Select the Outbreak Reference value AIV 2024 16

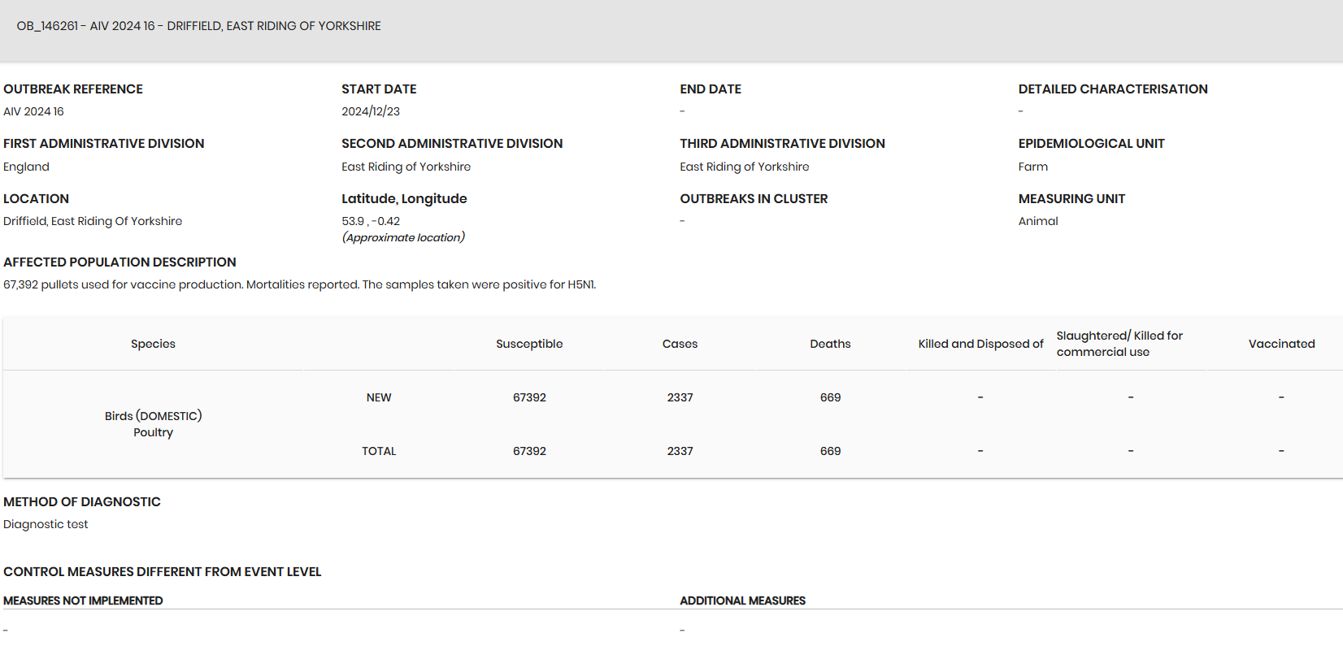[x=33, y=111]
